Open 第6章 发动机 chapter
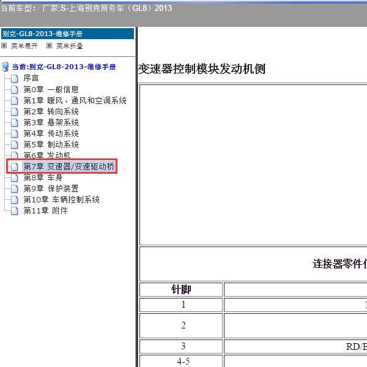 (47, 155)
